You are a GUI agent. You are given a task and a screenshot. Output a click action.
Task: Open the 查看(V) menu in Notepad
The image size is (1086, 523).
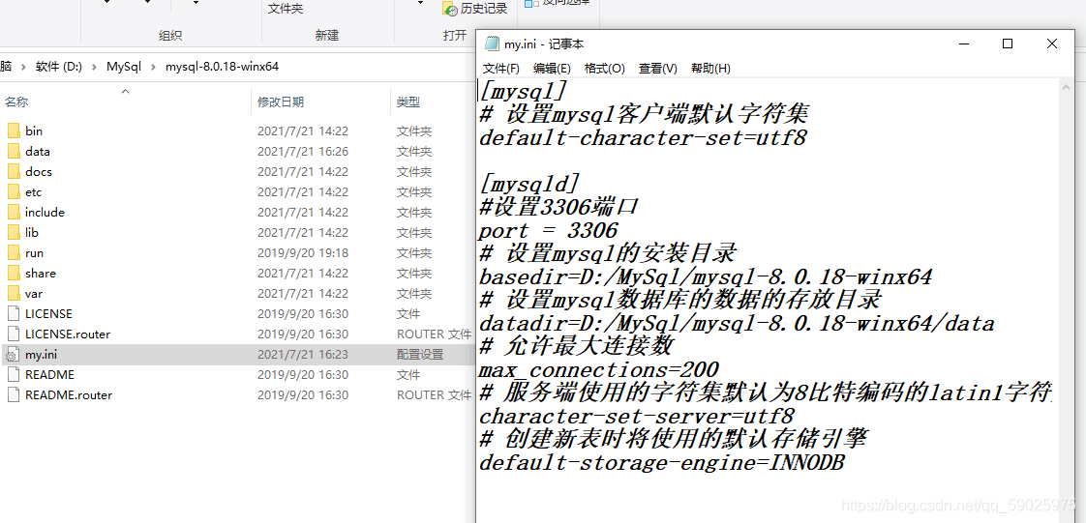[658, 69]
